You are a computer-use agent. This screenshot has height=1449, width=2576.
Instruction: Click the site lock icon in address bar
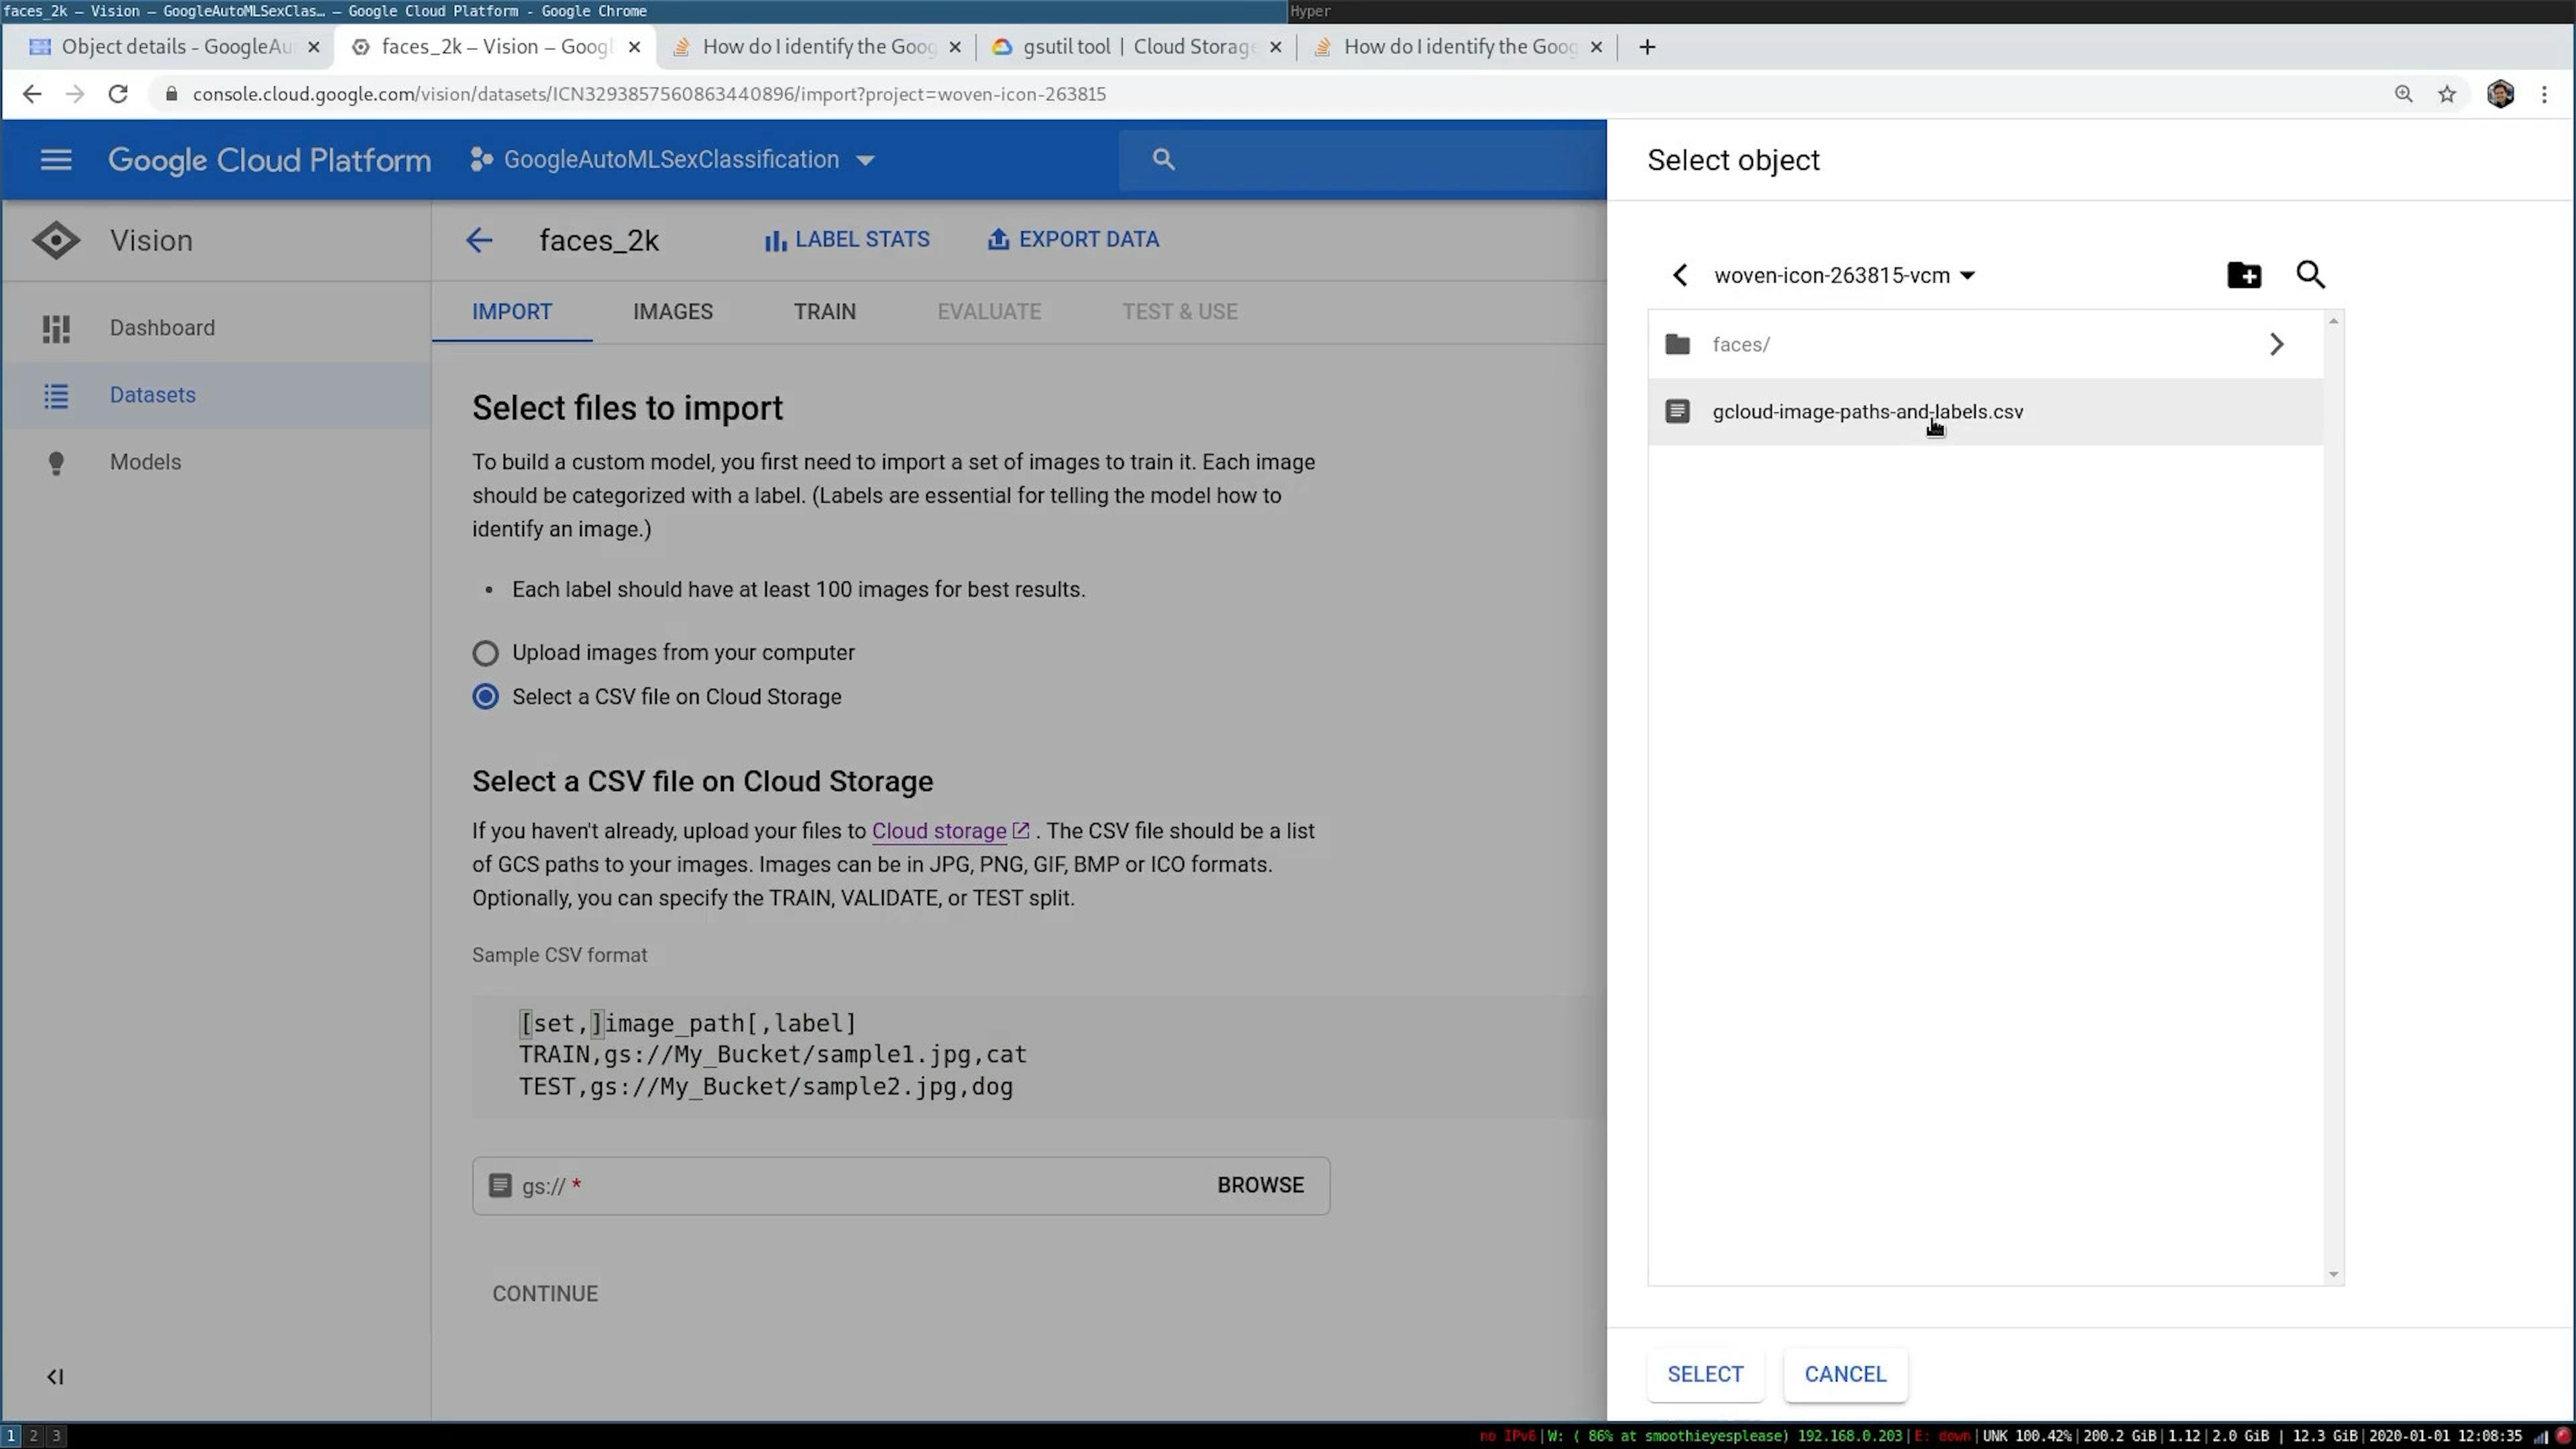tap(171, 94)
